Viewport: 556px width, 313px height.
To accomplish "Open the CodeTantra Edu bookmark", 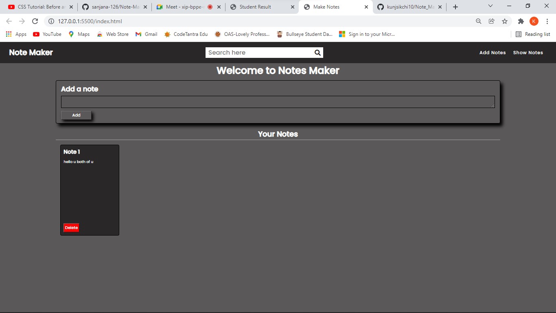I will 186,34.
